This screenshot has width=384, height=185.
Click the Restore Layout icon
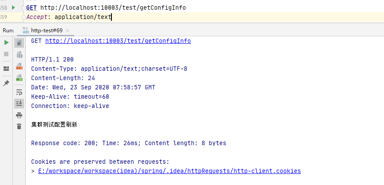click(x=6, y=69)
